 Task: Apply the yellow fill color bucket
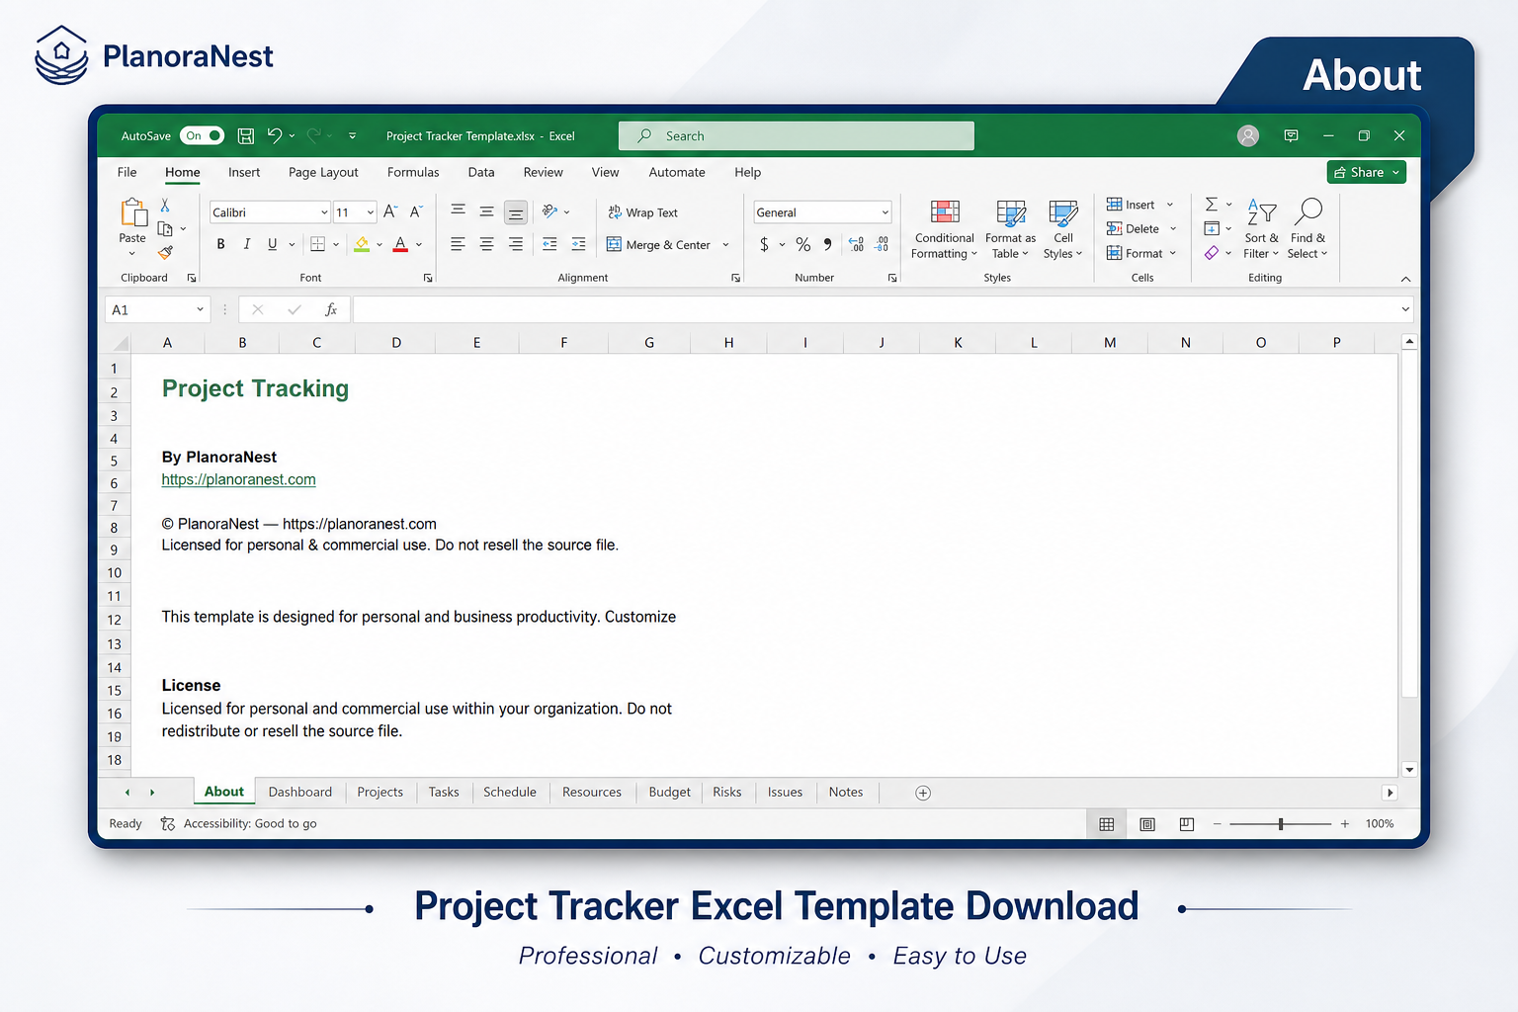(362, 244)
